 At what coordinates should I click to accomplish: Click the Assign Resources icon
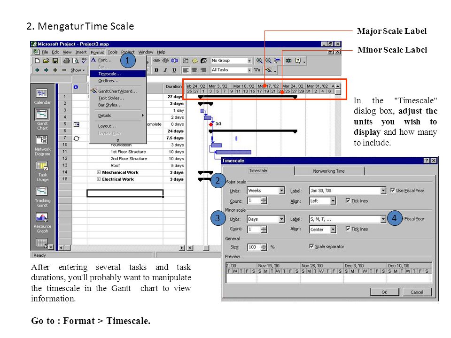tap(203, 61)
